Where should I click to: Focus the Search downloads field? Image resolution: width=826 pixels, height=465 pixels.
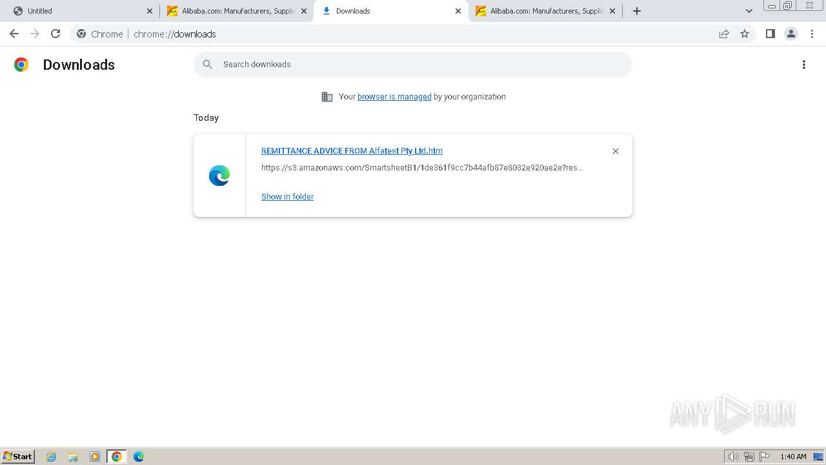(413, 65)
